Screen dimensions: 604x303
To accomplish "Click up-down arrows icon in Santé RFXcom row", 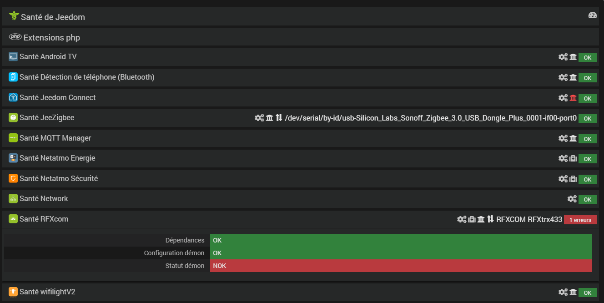I will point(490,219).
